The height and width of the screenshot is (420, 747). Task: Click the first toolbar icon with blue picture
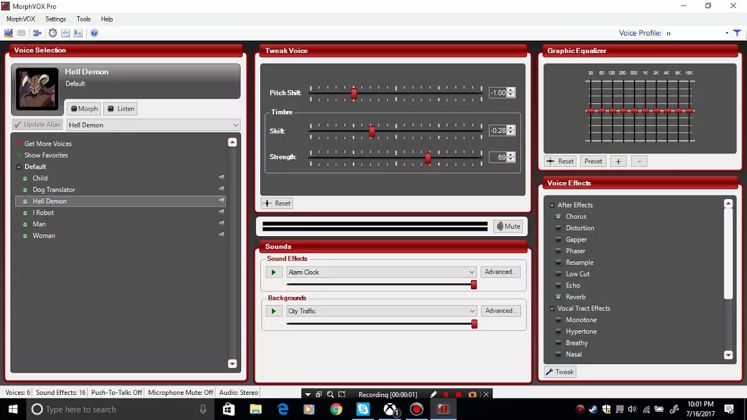click(x=8, y=33)
